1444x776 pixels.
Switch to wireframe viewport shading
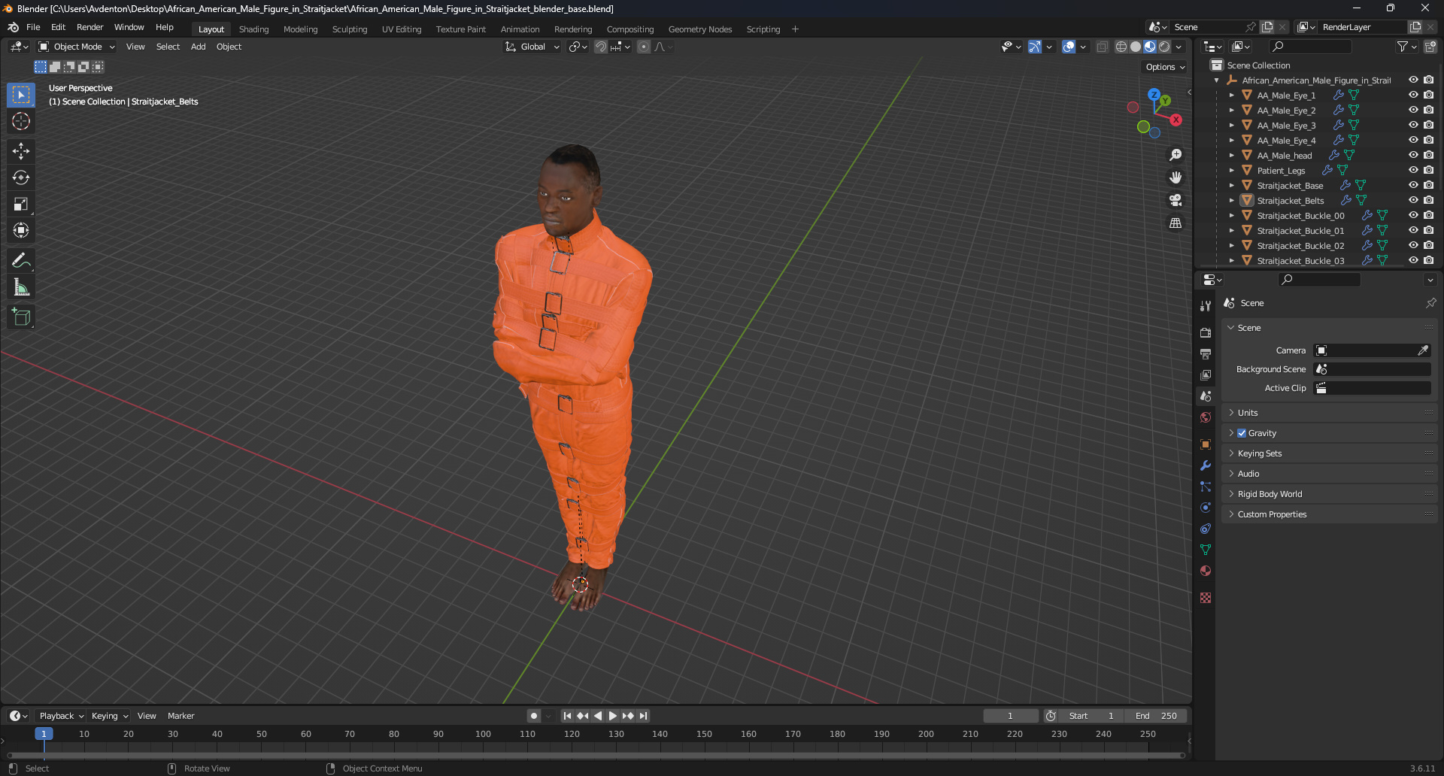pyautogui.click(x=1121, y=47)
